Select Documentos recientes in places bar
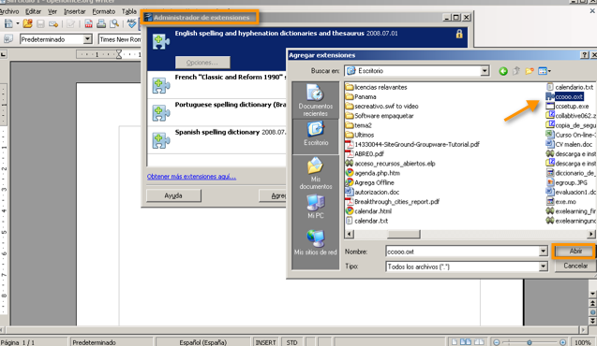Viewport: 597px width, 346px height. pos(315,100)
